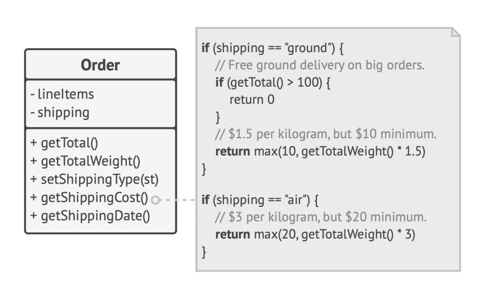Viewport: 492px width, 285px height.
Task: Click the getTotalWeight() method
Action: click(85, 161)
